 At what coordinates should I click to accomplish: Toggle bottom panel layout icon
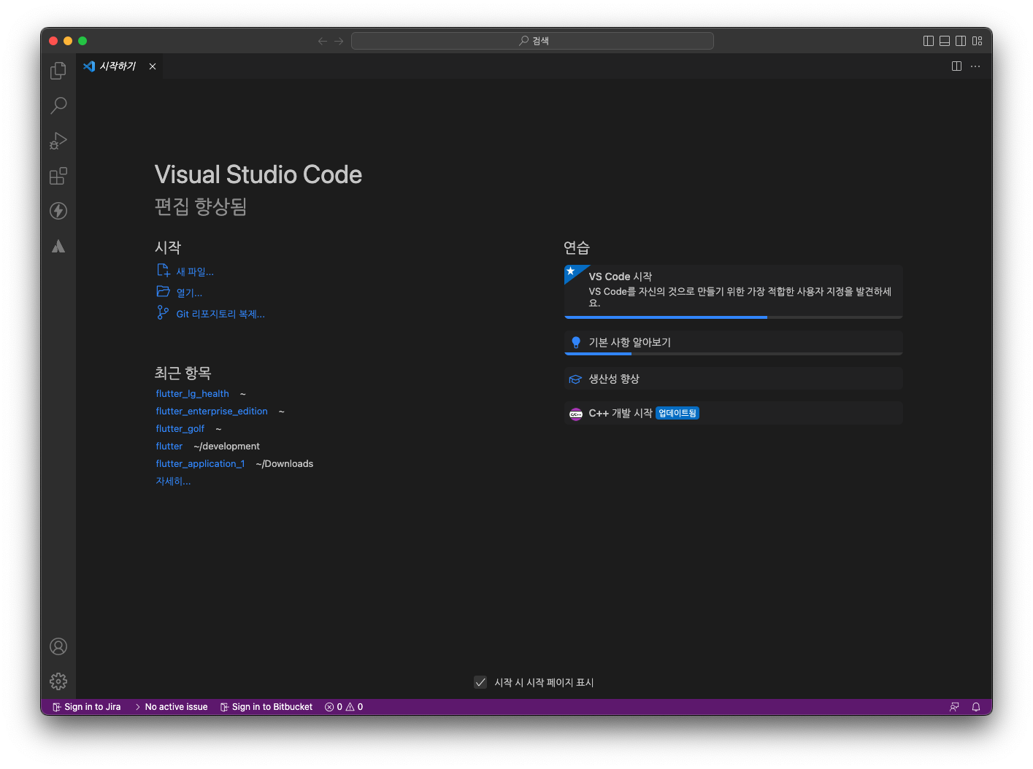point(945,41)
